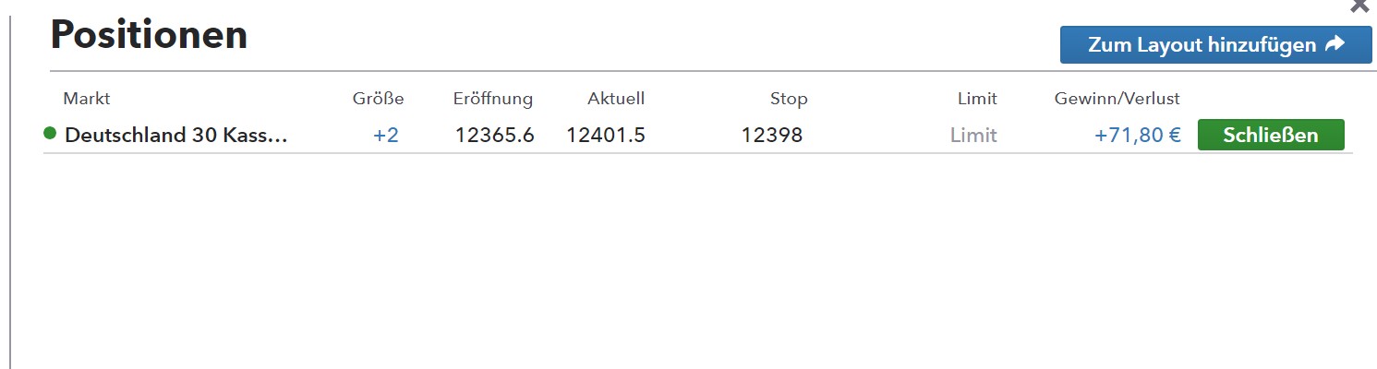Viewport: 1377px width, 369px height.
Task: Click the +71,80 € profit value
Action: tap(1137, 136)
